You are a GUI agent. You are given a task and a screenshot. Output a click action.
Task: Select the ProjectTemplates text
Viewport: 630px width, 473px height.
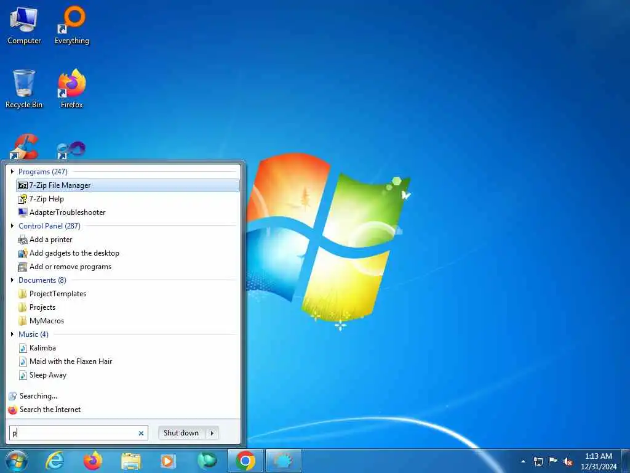pos(58,294)
